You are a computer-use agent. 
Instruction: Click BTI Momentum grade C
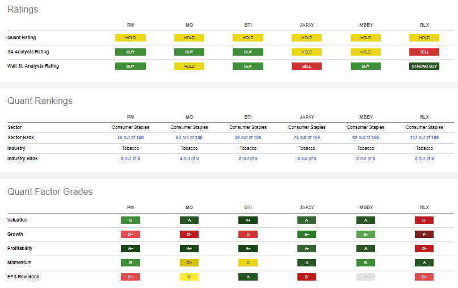point(248,262)
